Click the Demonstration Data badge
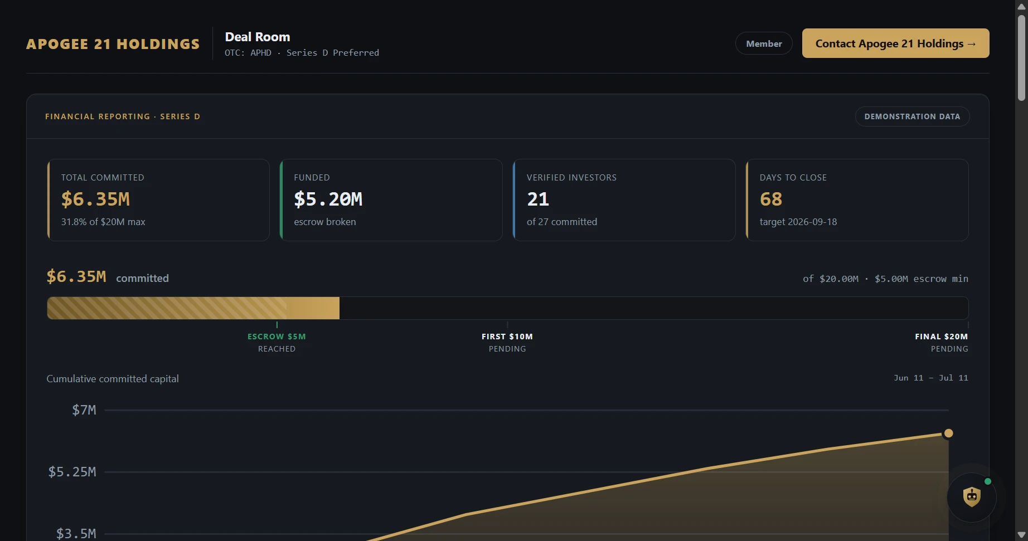1028x541 pixels. (x=912, y=116)
